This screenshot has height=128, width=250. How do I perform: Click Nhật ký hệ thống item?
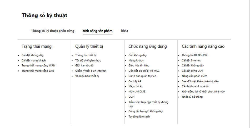[192, 97]
